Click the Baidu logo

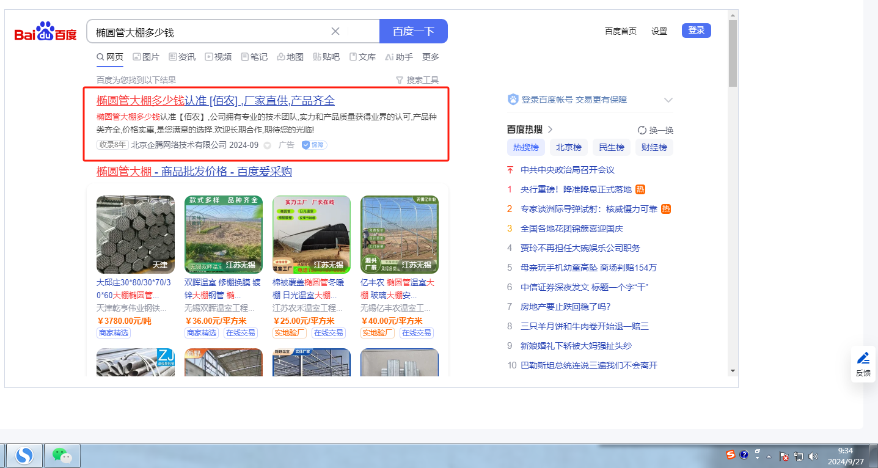(46, 32)
